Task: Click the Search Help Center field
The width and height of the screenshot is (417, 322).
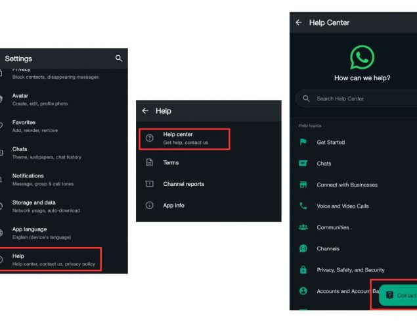Action: point(357,99)
